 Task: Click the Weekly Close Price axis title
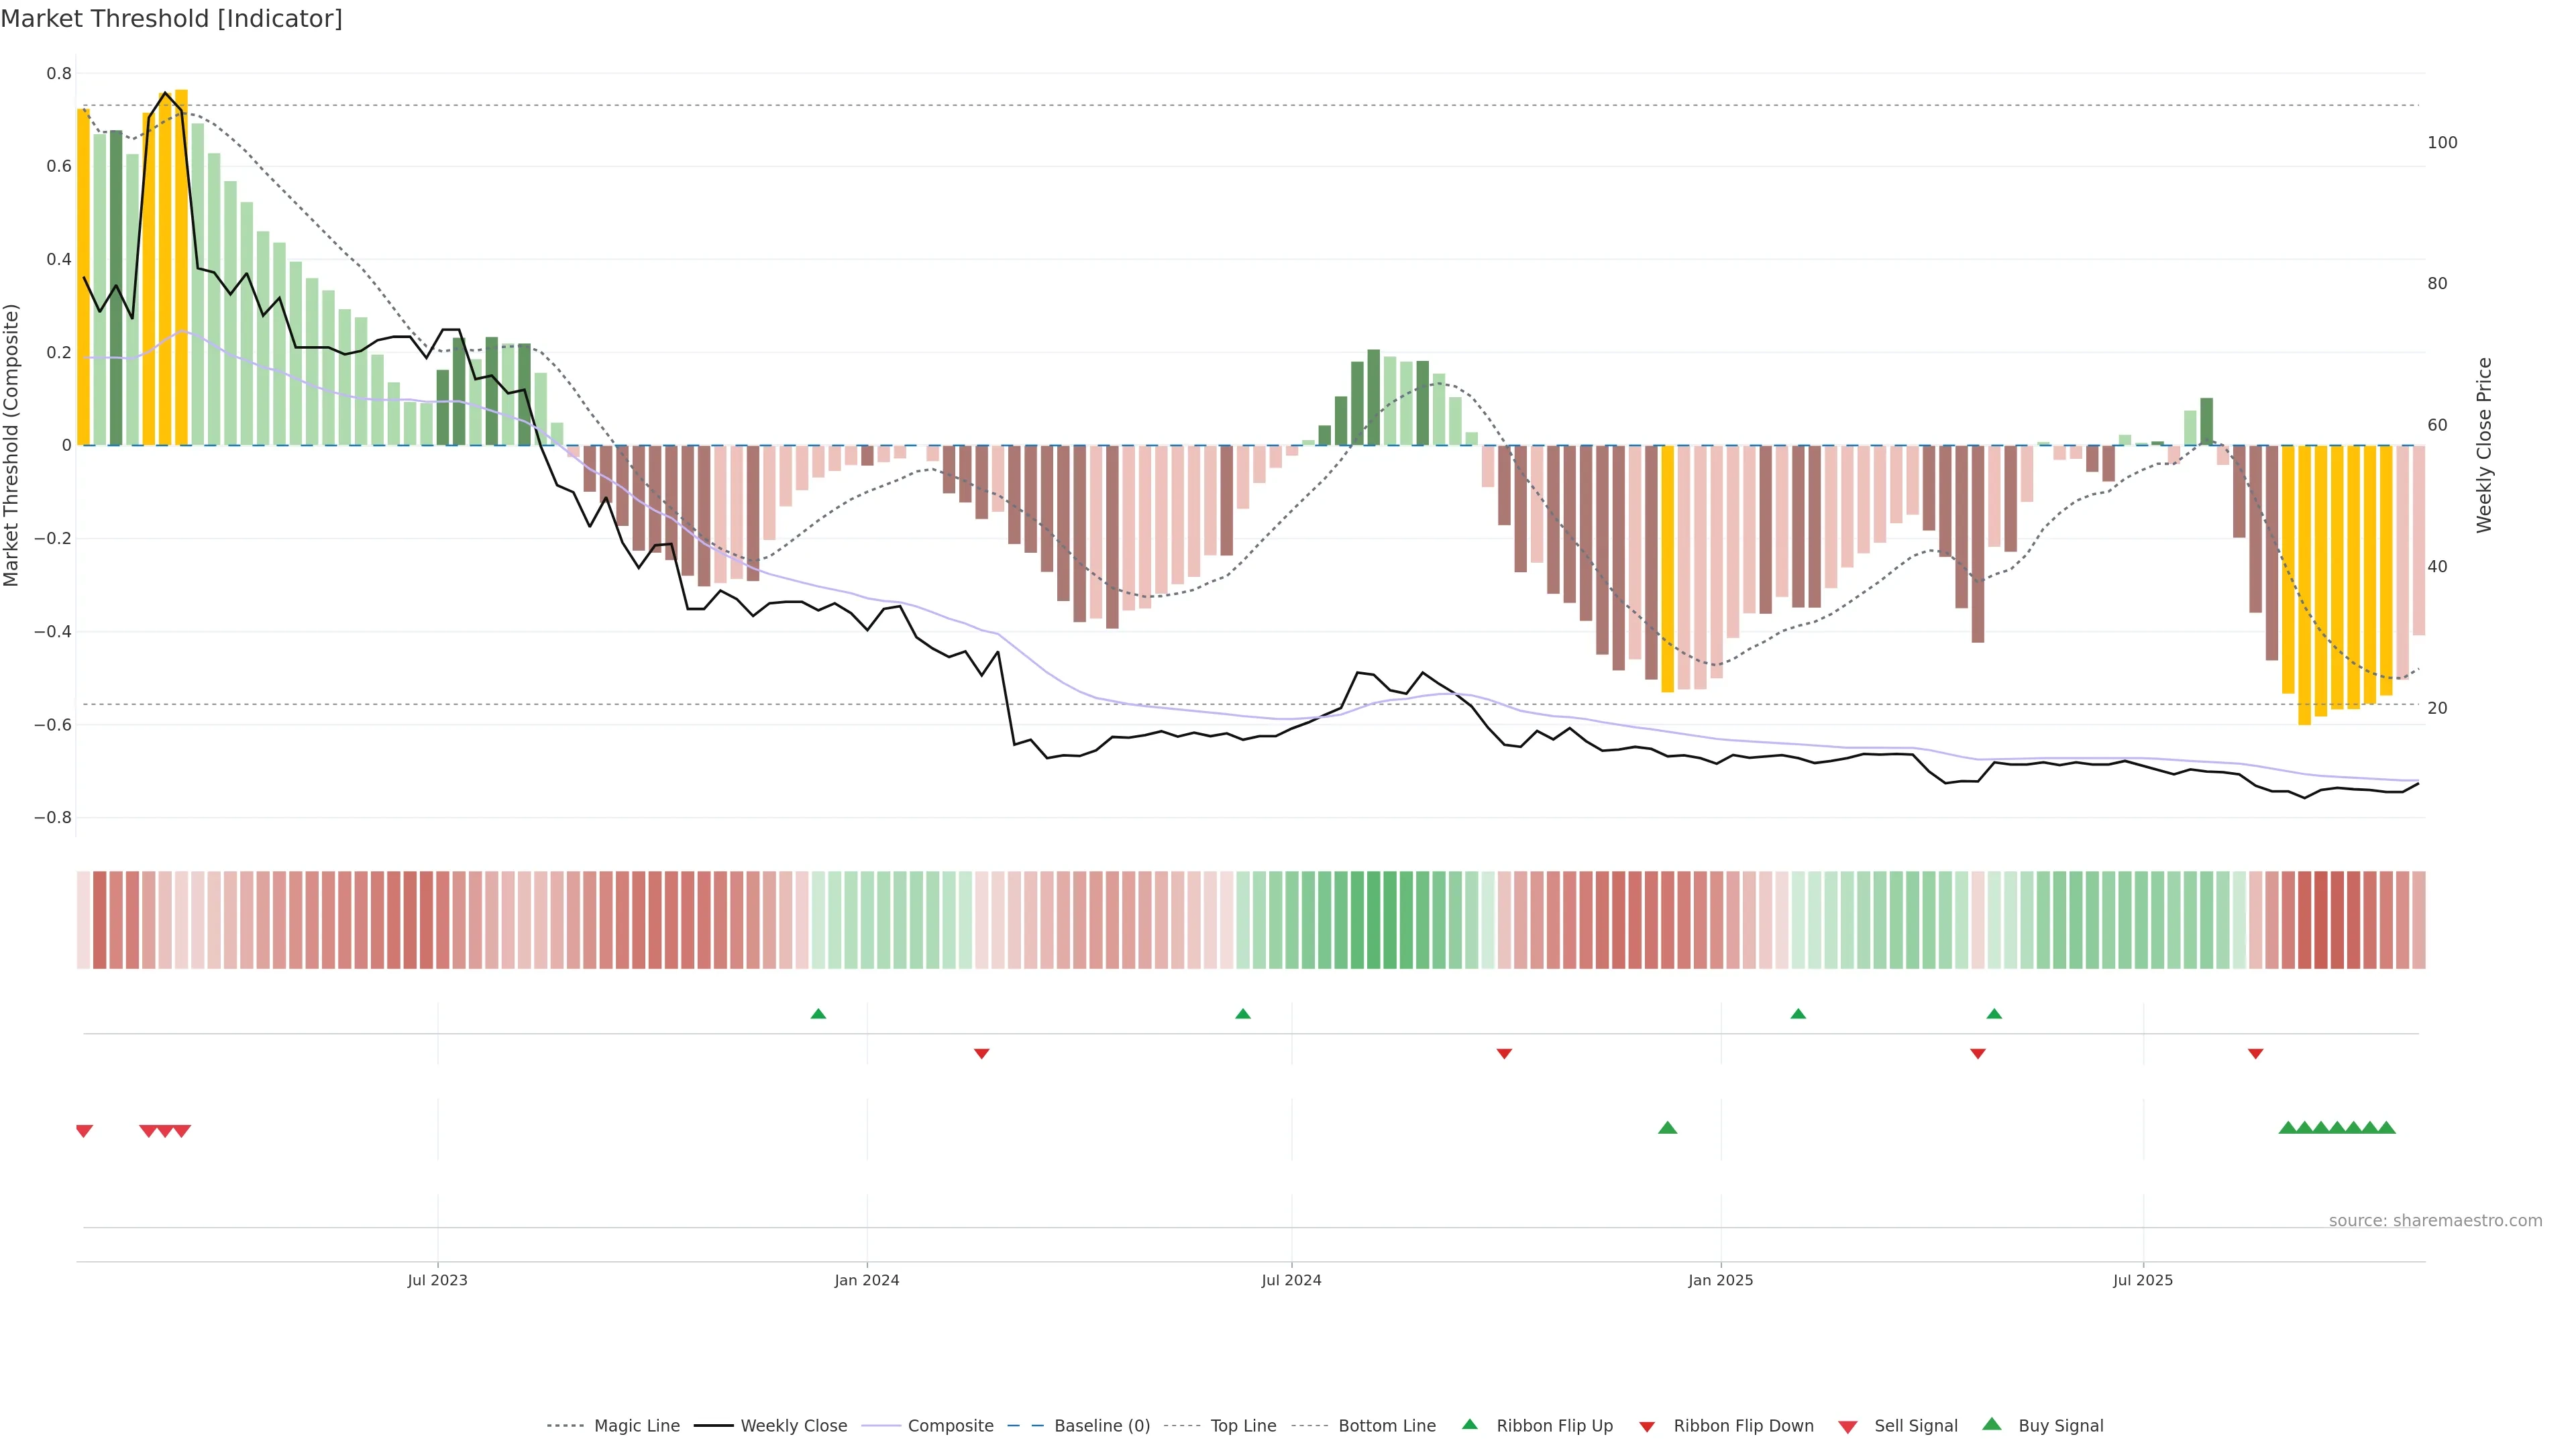pyautogui.click(x=2484, y=445)
